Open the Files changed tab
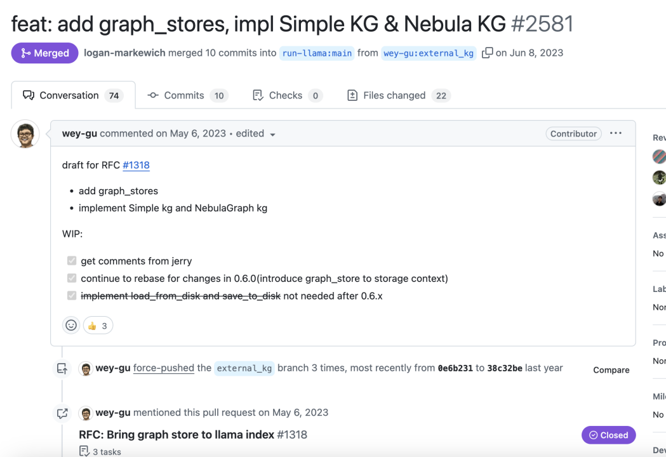This screenshot has height=457, width=666. (x=397, y=95)
